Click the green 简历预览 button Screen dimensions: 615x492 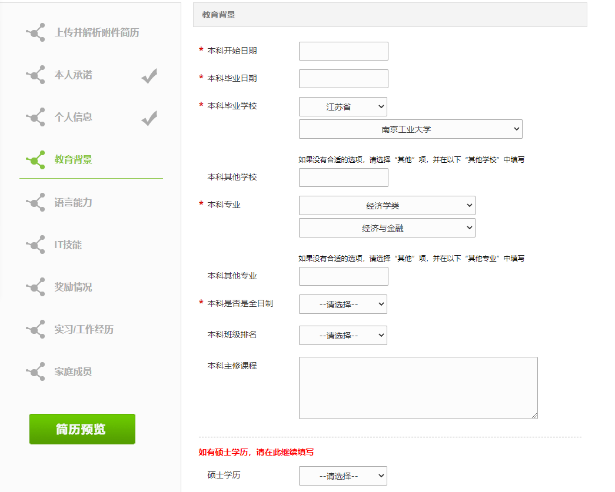[x=82, y=429]
